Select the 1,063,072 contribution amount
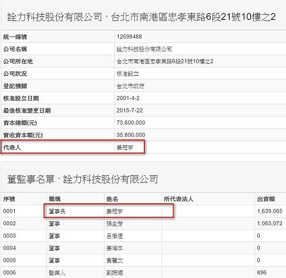This screenshot has width=286, height=278. (x=270, y=223)
